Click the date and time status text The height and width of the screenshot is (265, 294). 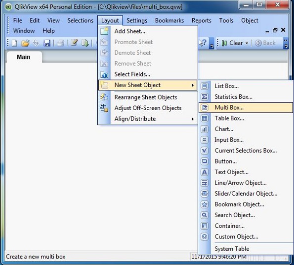pyautogui.click(x=219, y=257)
